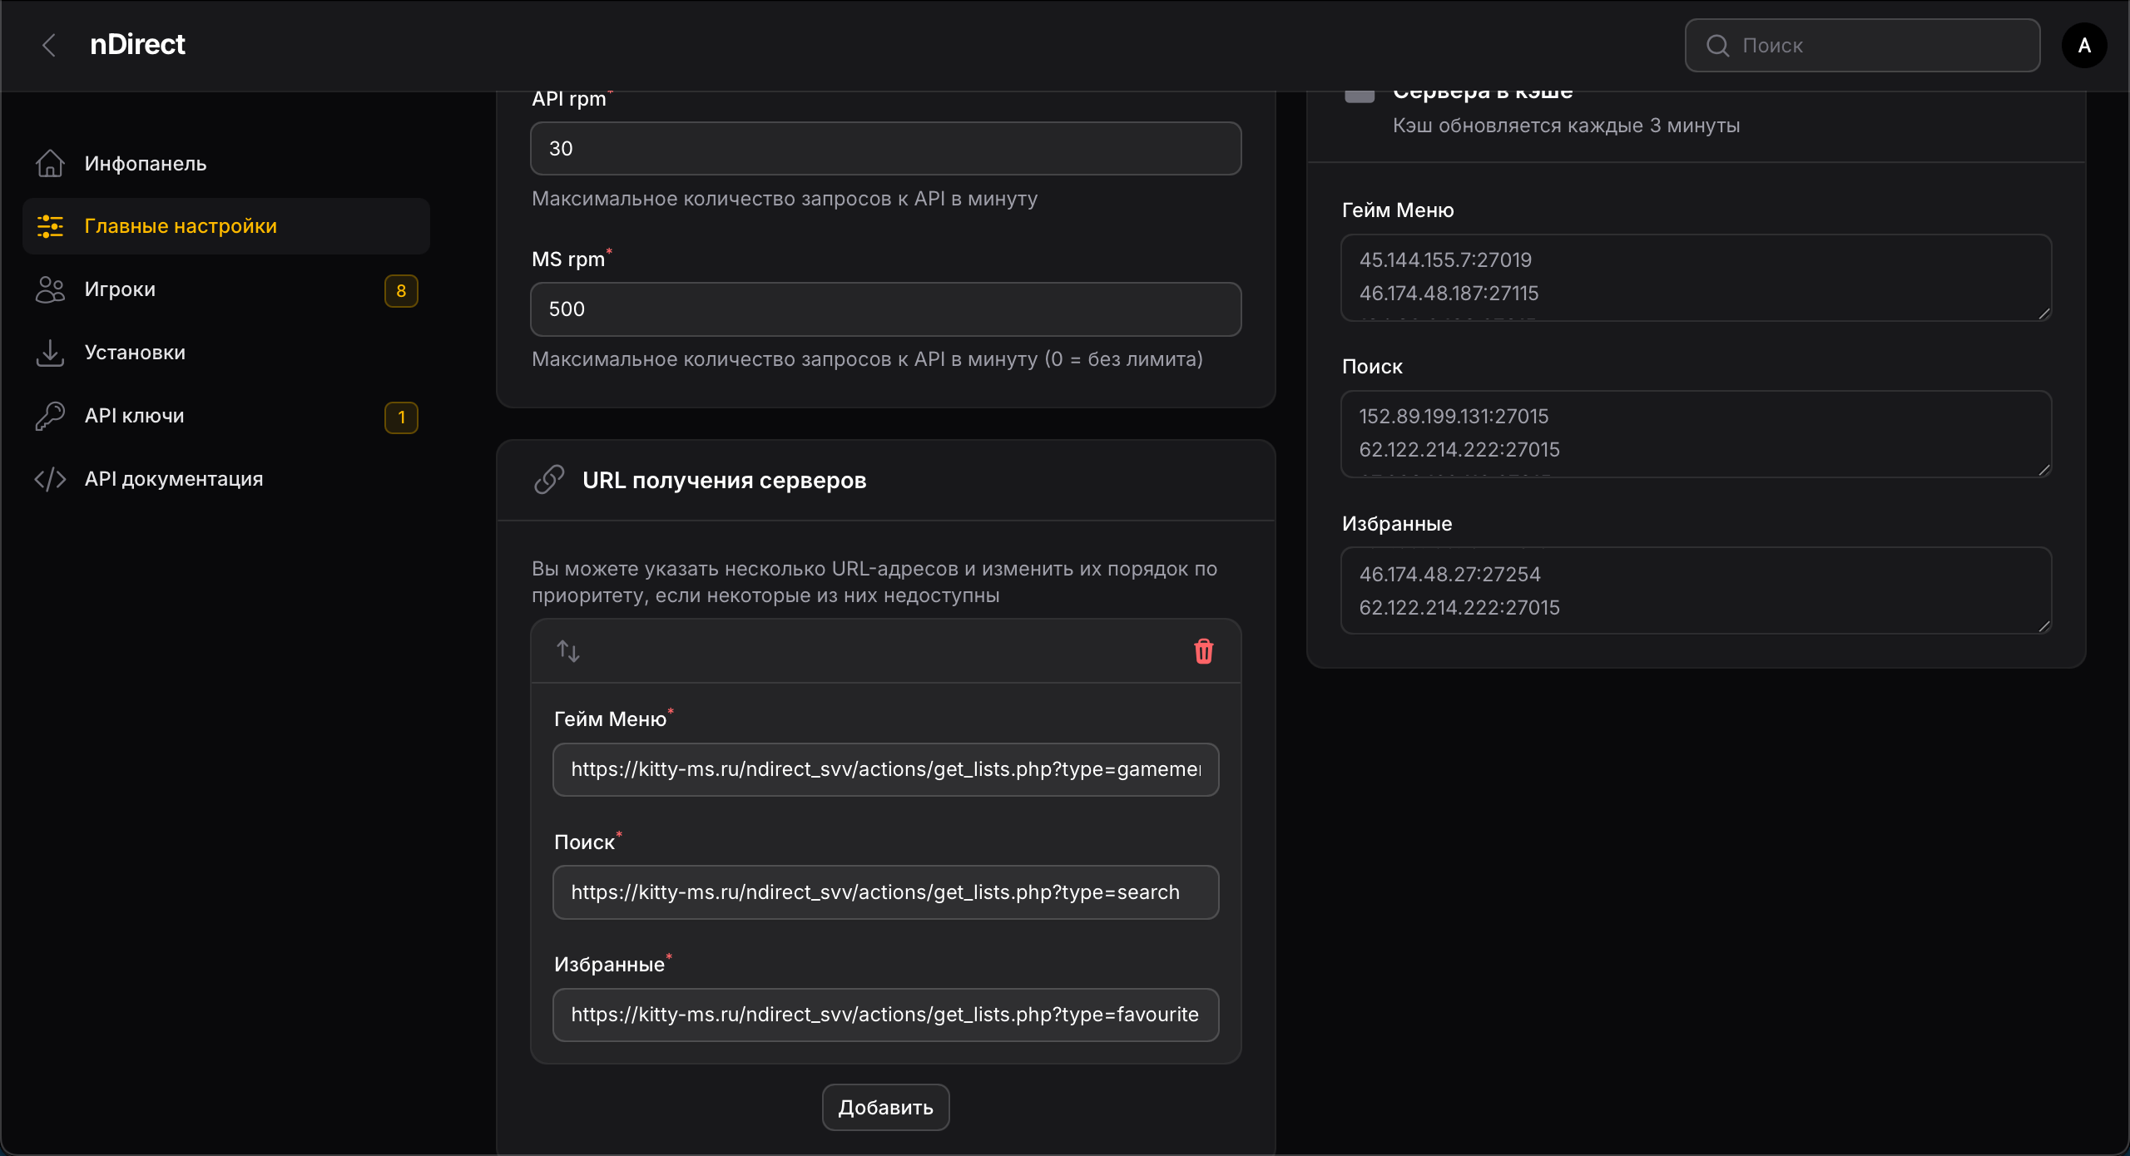Click API rpm input field

coord(885,149)
